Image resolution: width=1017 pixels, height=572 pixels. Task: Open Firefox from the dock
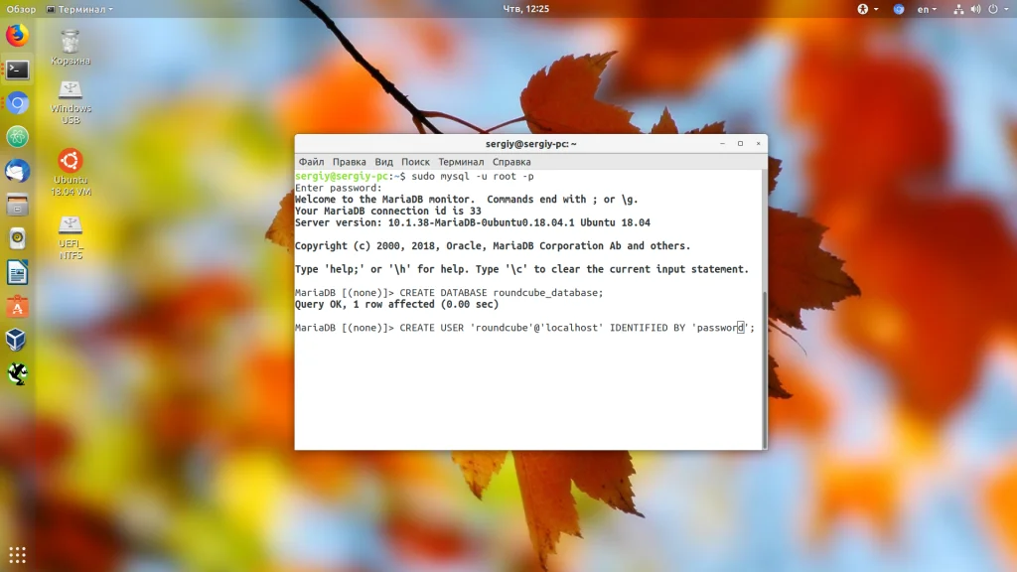coord(18,35)
